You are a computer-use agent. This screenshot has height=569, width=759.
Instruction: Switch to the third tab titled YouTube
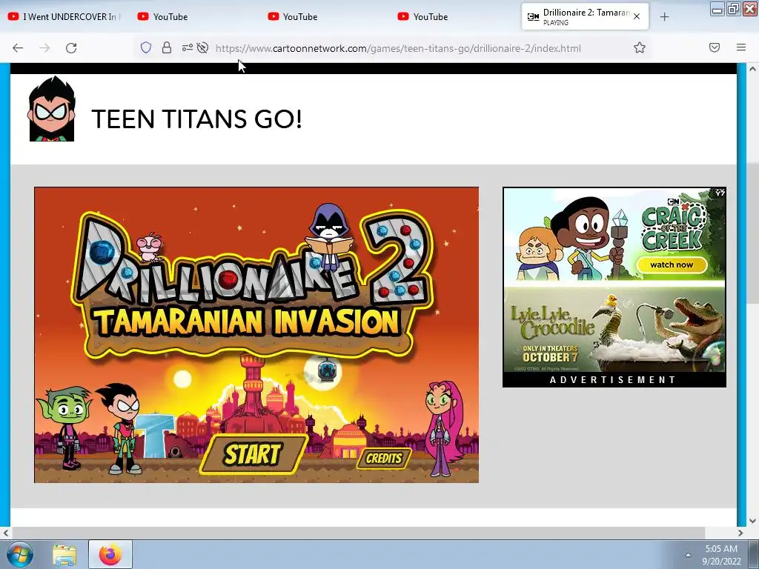(322, 16)
